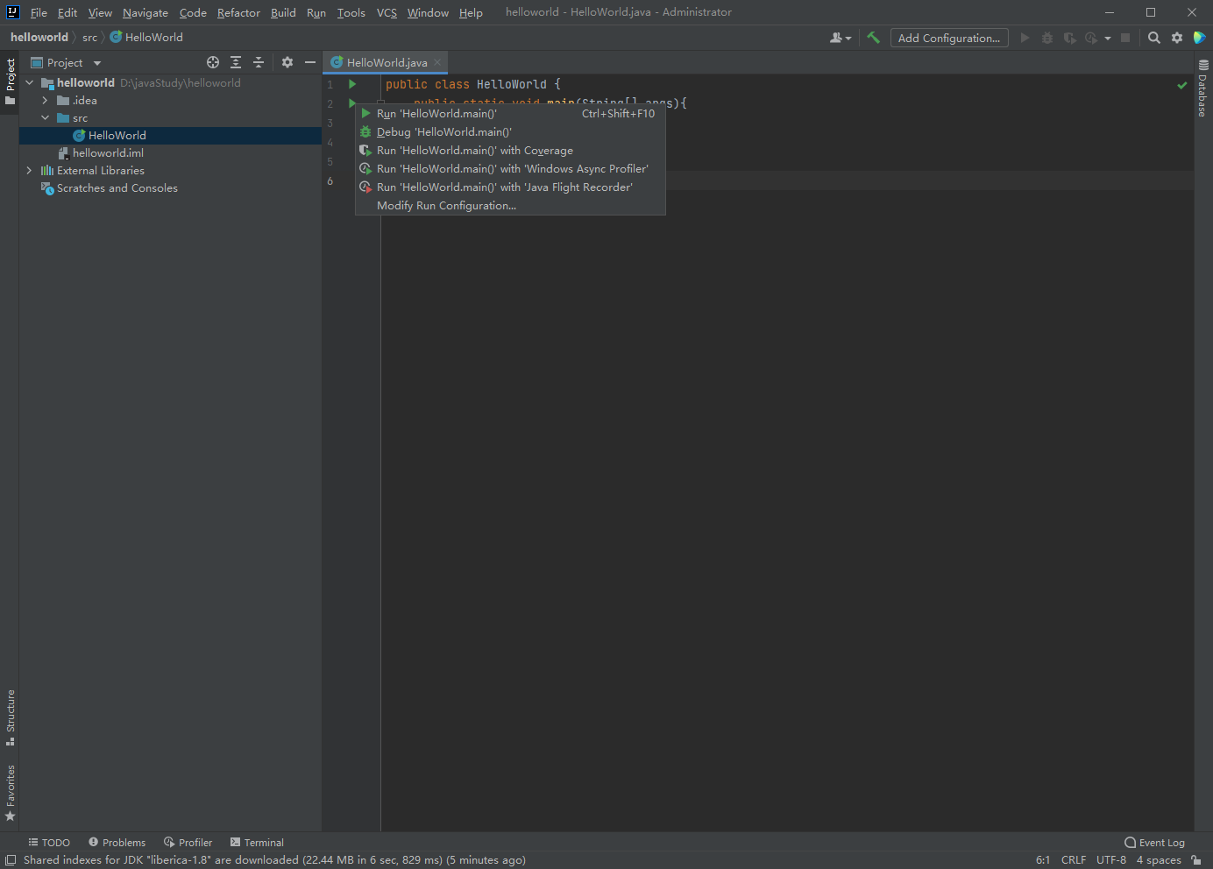The height and width of the screenshot is (869, 1213).
Task: Change line separator CRLF in status bar
Action: click(1074, 860)
